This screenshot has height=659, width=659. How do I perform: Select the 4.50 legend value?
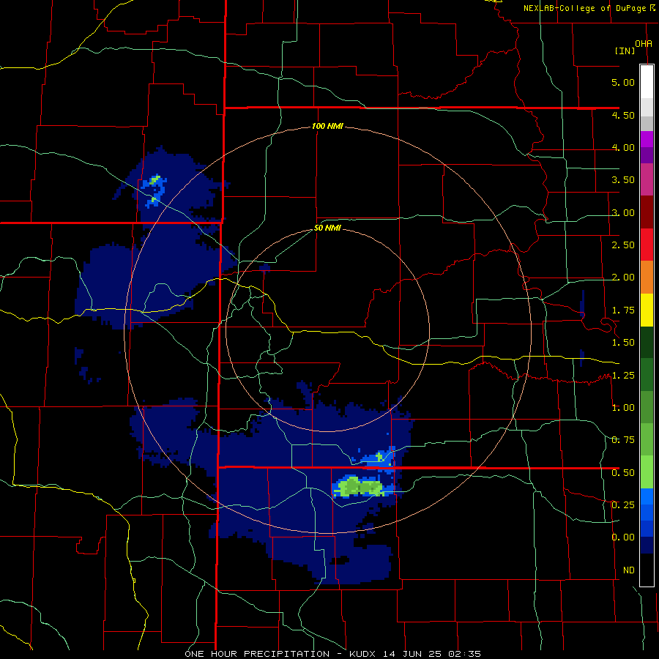pyautogui.click(x=623, y=115)
